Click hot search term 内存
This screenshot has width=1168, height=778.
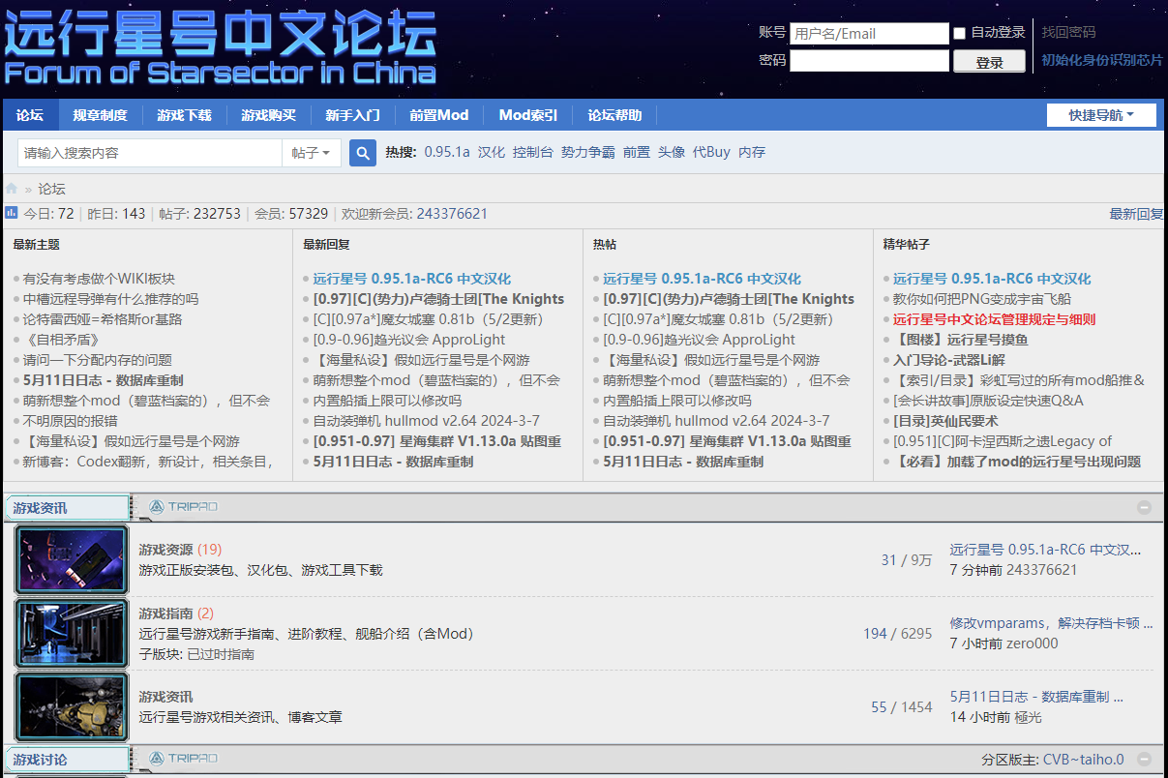tap(752, 152)
